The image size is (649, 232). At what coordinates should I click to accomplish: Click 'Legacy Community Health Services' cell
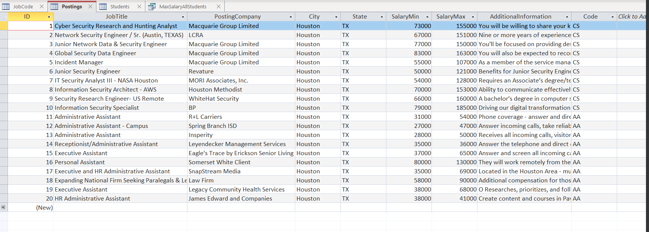pos(241,189)
